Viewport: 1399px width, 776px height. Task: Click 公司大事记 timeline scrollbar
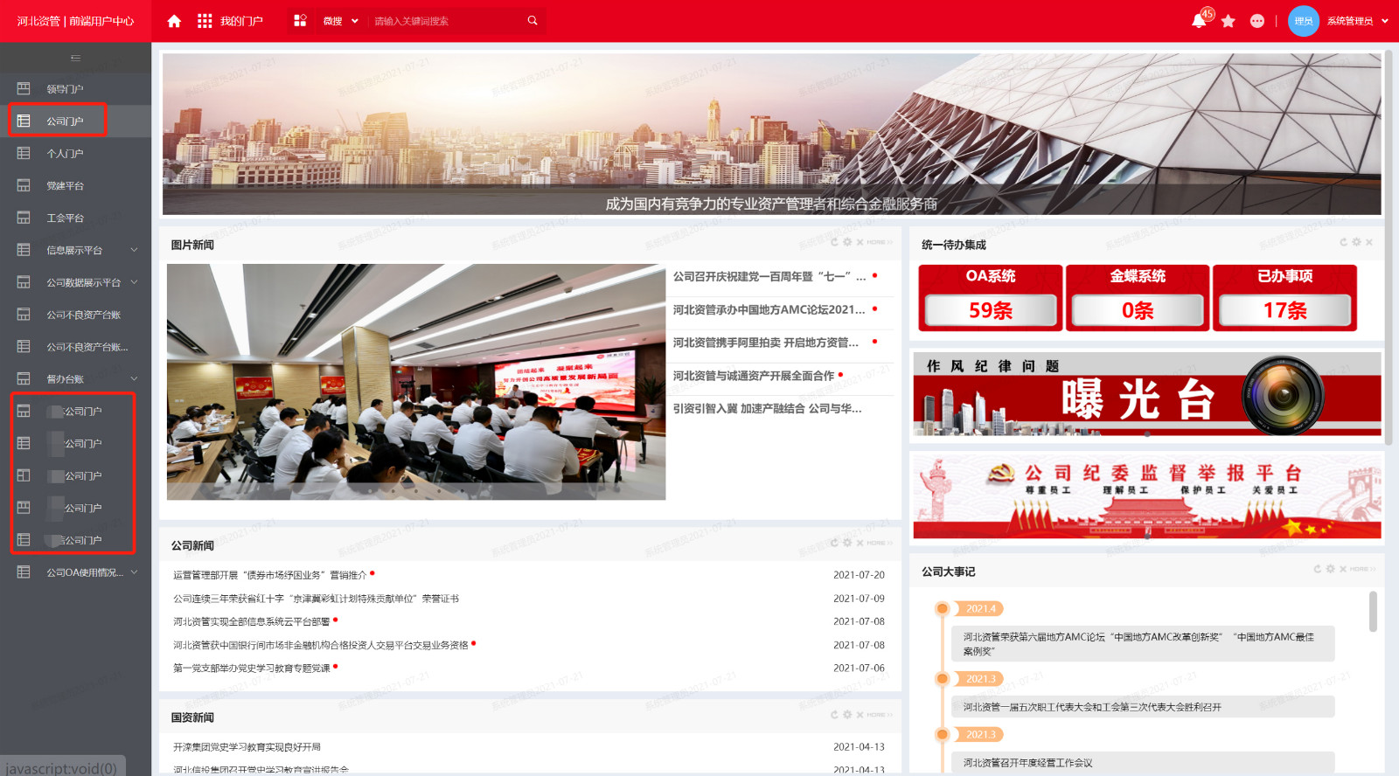coord(1373,611)
